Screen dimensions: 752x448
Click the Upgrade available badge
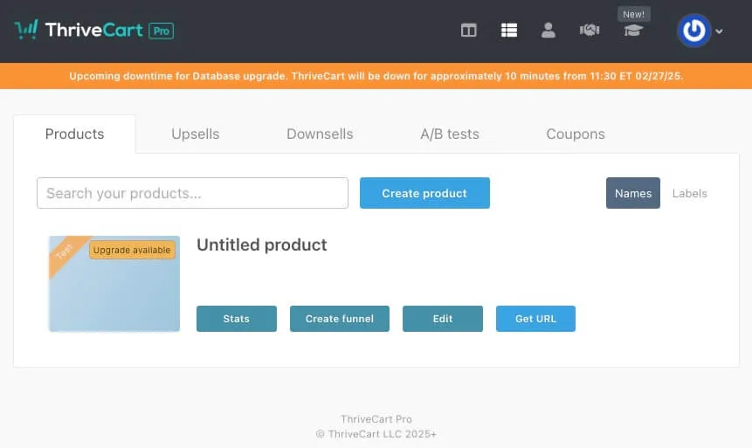click(132, 250)
